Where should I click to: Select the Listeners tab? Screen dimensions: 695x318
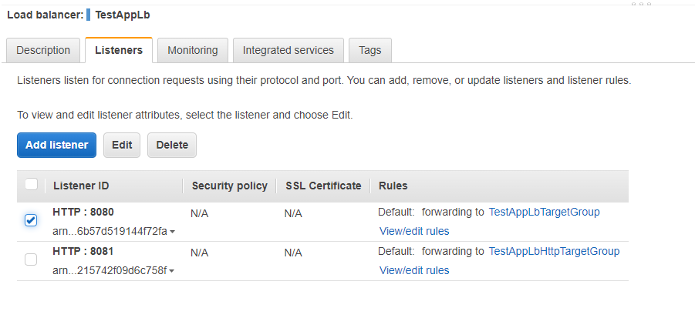(119, 50)
